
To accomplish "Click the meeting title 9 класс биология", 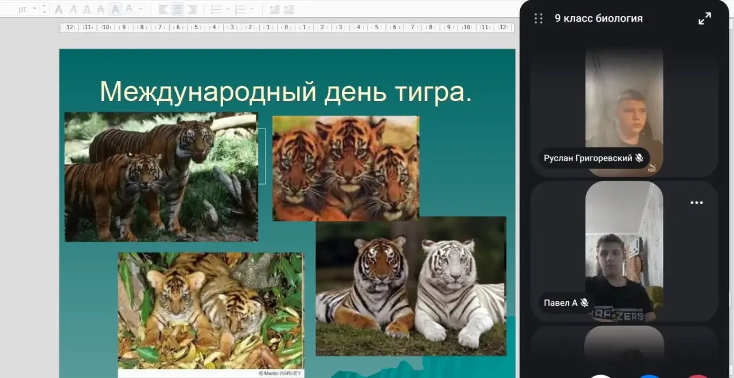I will (x=599, y=18).
